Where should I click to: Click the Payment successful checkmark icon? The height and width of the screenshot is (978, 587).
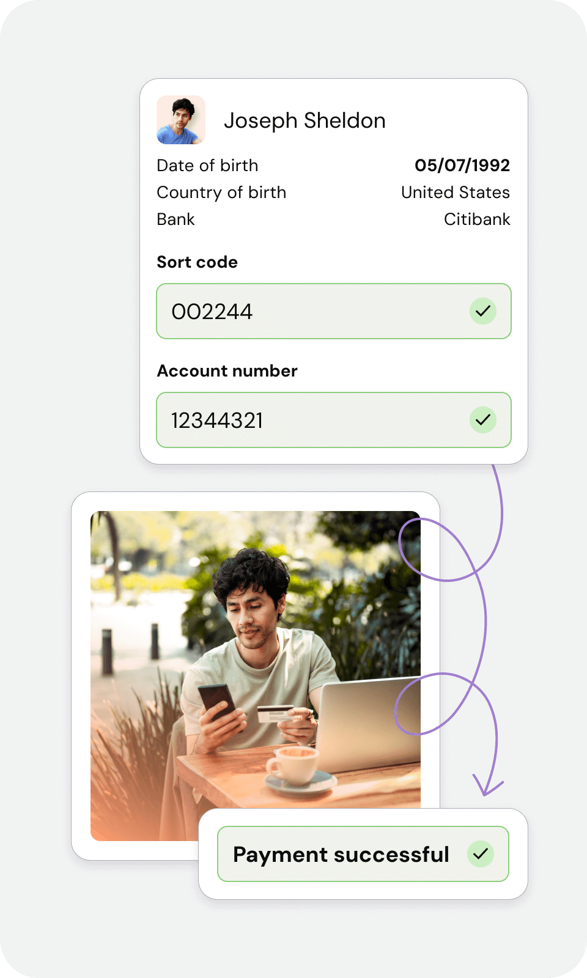(481, 853)
